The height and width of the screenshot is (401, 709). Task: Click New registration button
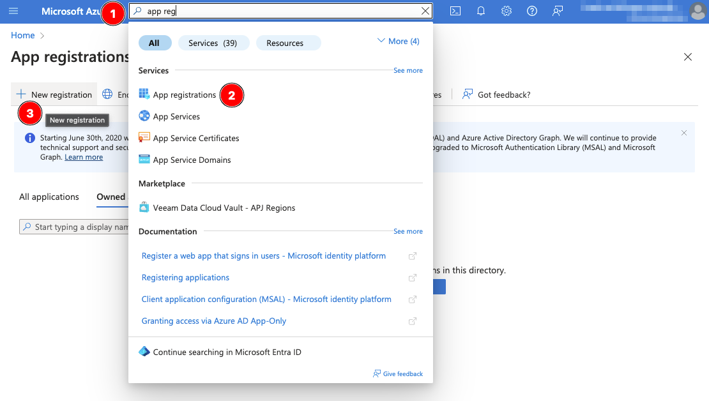coord(54,94)
